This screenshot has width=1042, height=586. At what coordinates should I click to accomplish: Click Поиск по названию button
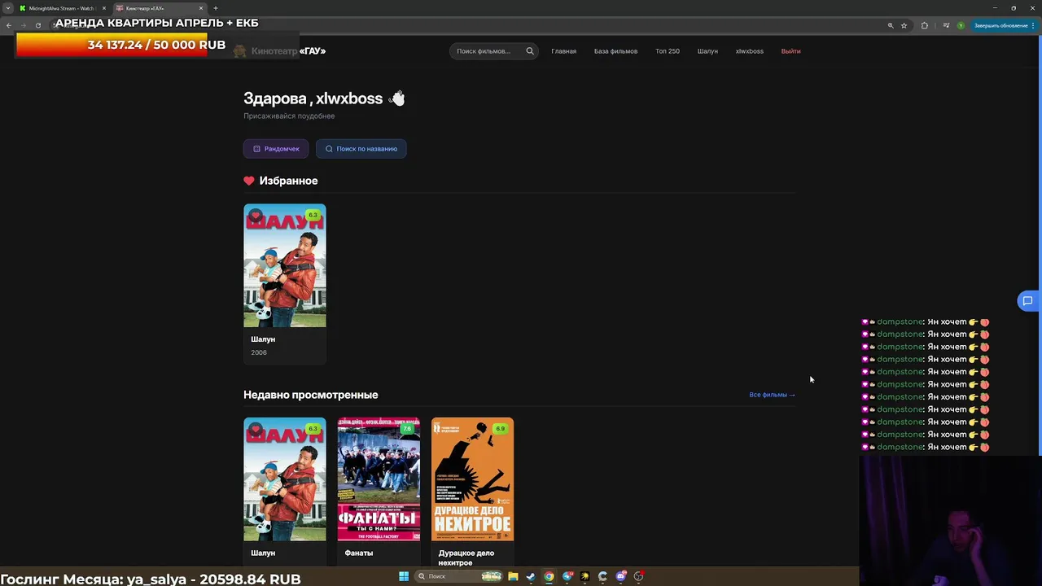[x=361, y=149]
